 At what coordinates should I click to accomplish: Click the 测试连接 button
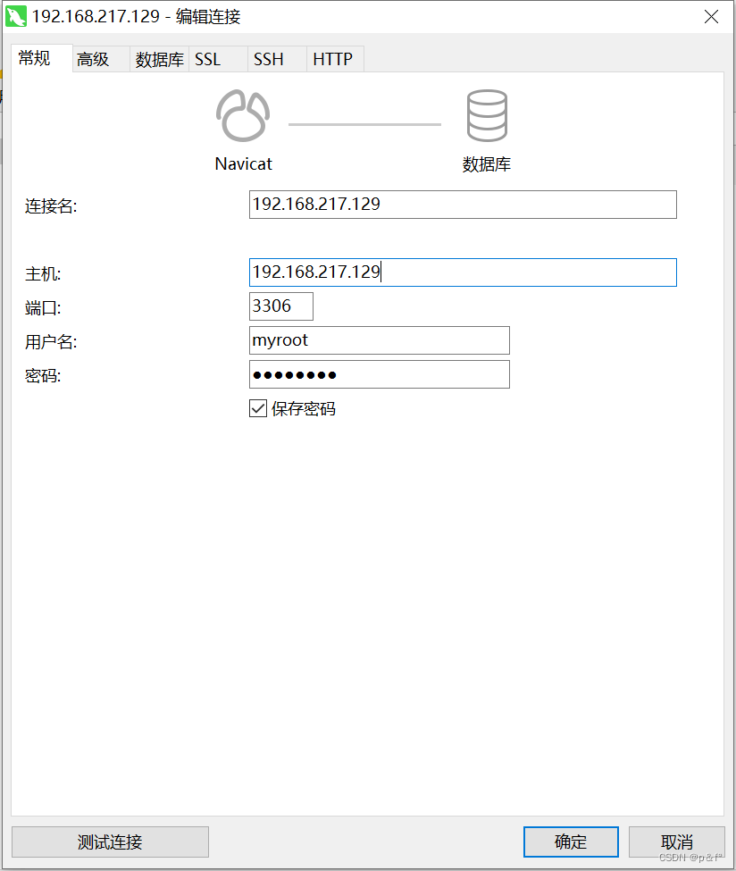tap(110, 842)
